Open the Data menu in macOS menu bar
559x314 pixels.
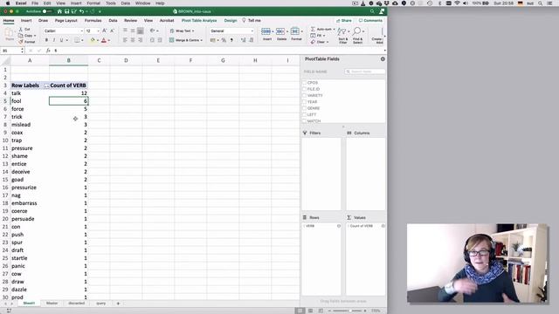coord(126,3)
